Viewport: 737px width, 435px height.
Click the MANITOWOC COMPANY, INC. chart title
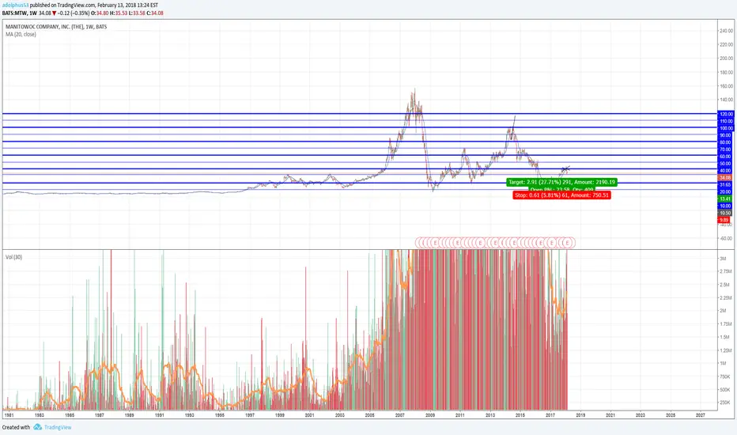click(56, 27)
